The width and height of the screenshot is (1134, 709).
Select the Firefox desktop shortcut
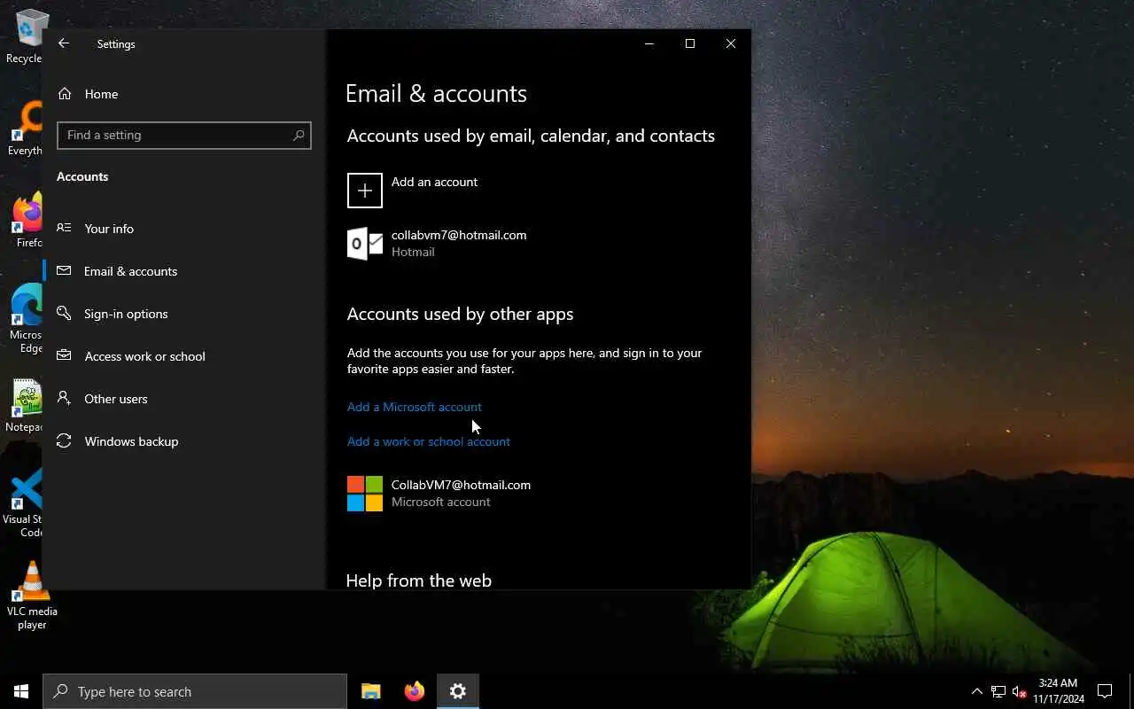tap(27, 222)
